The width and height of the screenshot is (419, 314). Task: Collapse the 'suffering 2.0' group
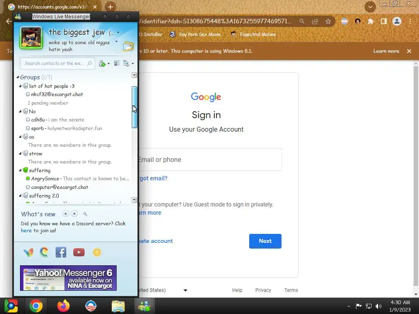pos(20,196)
